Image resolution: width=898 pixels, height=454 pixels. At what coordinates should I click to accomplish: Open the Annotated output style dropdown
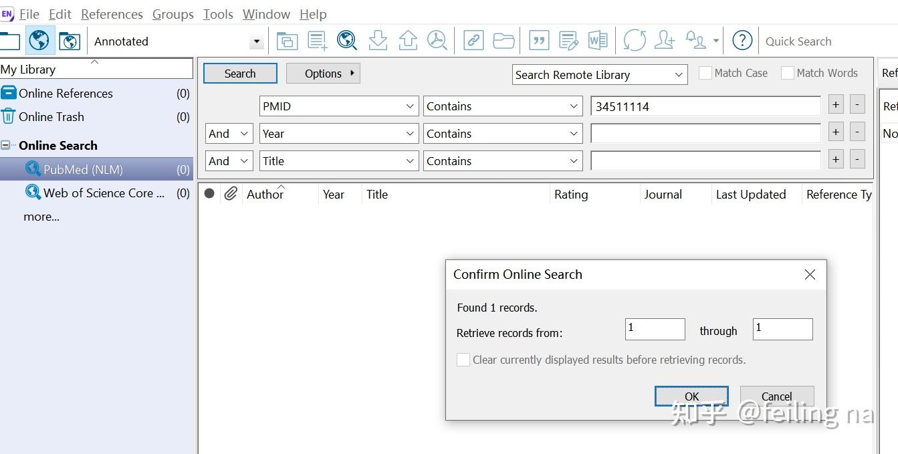(x=256, y=41)
